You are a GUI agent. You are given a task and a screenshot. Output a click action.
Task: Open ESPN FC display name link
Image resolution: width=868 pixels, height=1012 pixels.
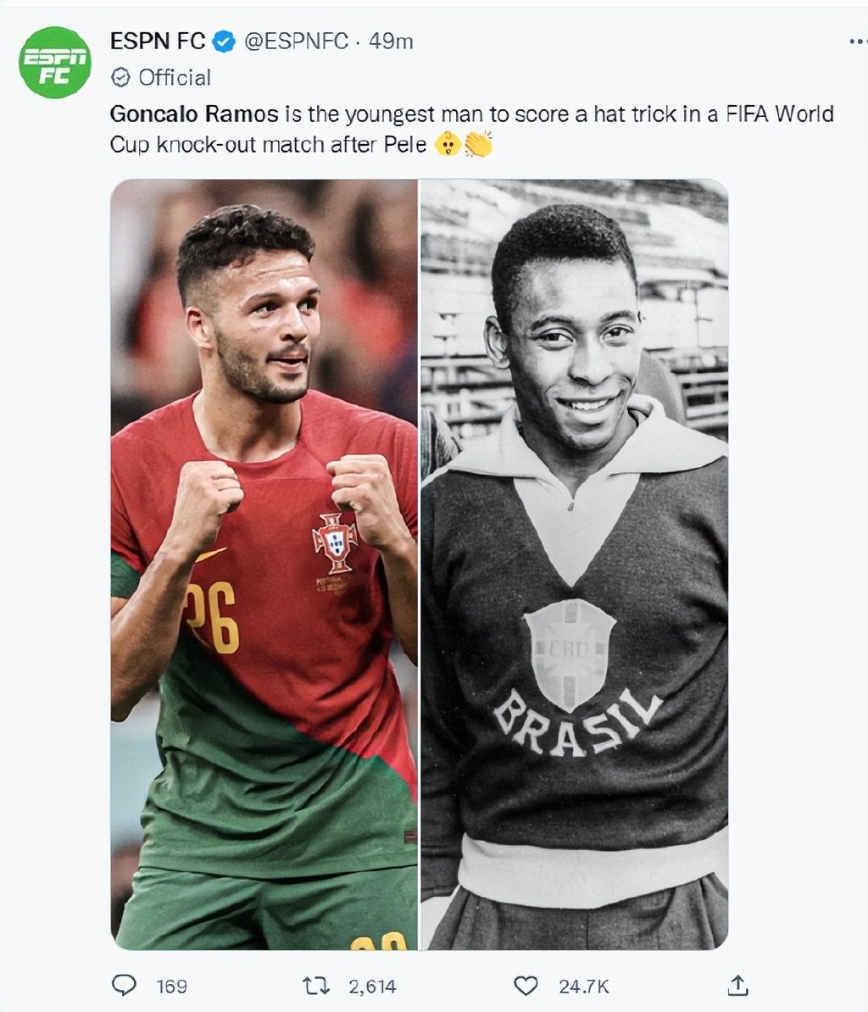(x=158, y=42)
